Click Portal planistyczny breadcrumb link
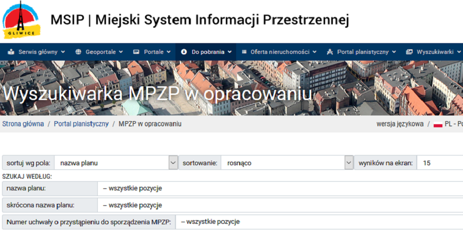Image resolution: width=463 pixels, height=251 pixels. 81,124
